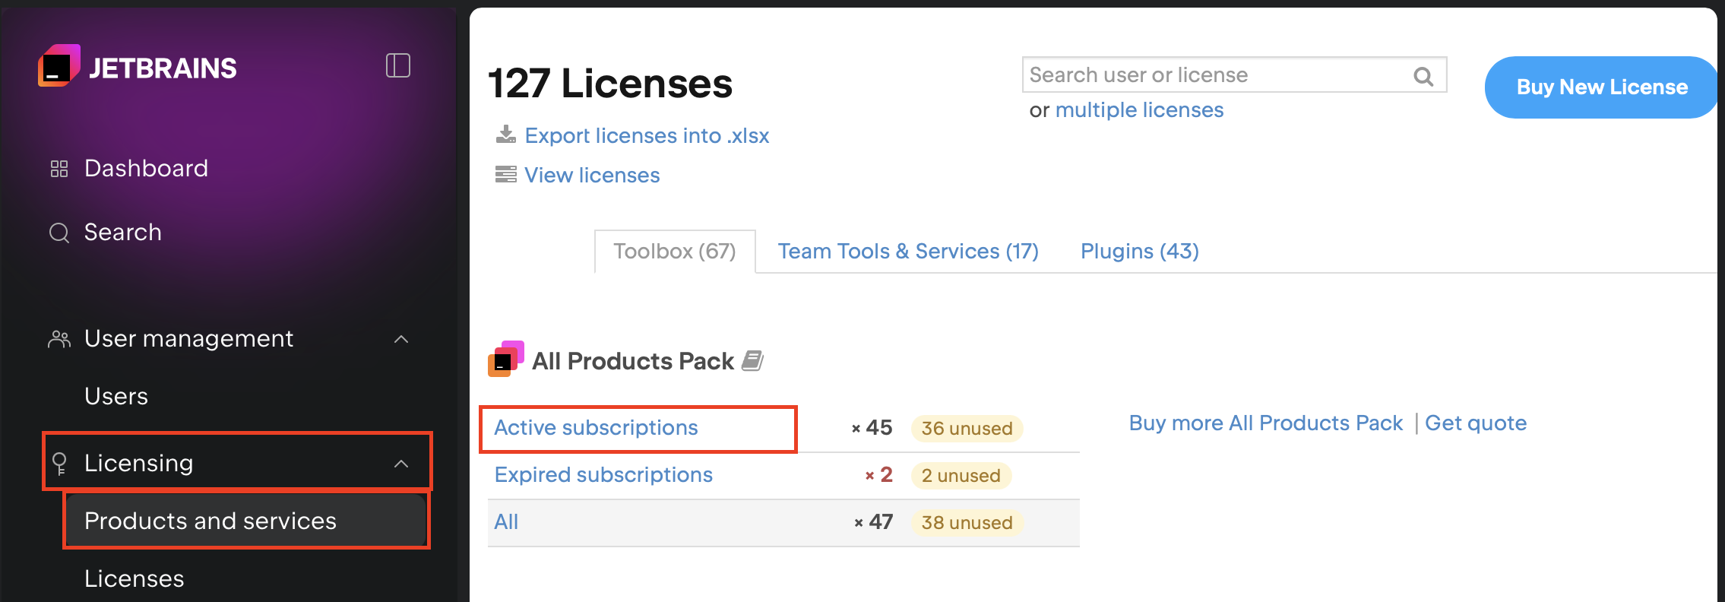
Task: Switch to the Plugins (43) tab
Action: click(x=1139, y=252)
